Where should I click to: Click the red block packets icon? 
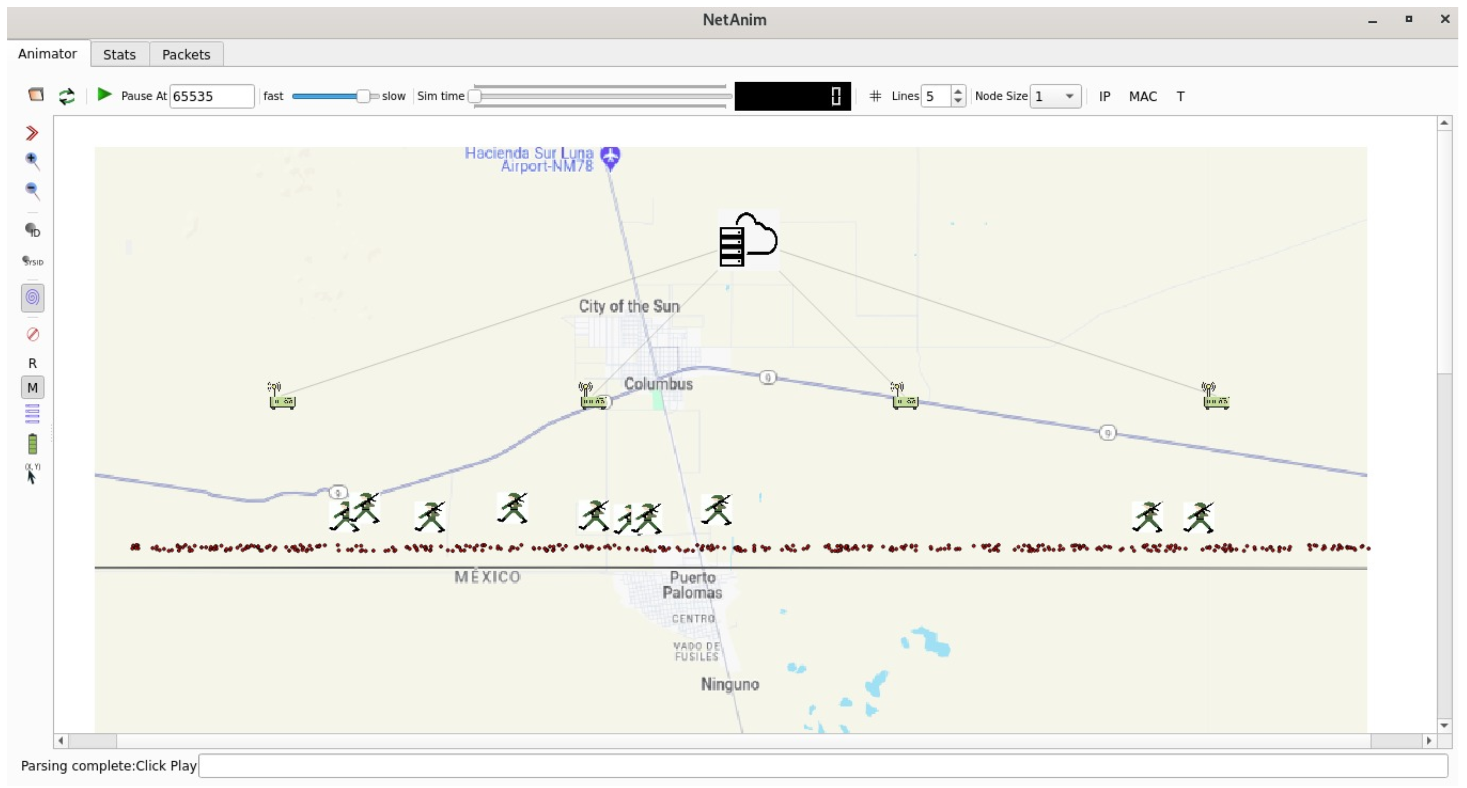pyautogui.click(x=33, y=334)
